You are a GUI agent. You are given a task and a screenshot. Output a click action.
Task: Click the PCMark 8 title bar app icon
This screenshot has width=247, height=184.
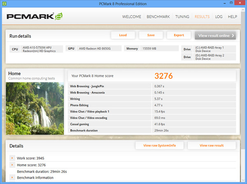point(4,3)
